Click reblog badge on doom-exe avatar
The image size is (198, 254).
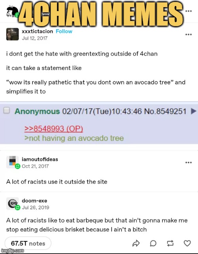(x=17, y=207)
